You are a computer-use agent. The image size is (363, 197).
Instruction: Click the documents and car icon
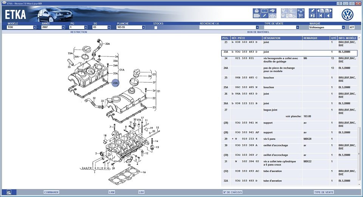click(293, 16)
